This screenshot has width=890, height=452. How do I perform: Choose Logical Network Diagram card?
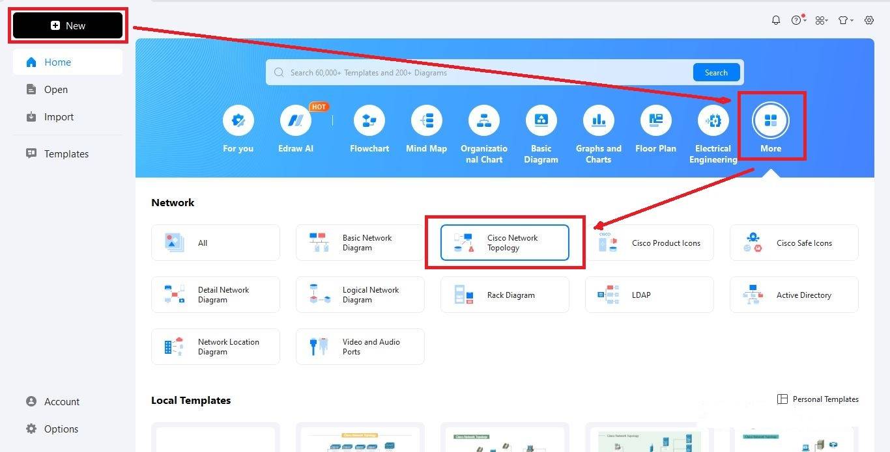(360, 295)
